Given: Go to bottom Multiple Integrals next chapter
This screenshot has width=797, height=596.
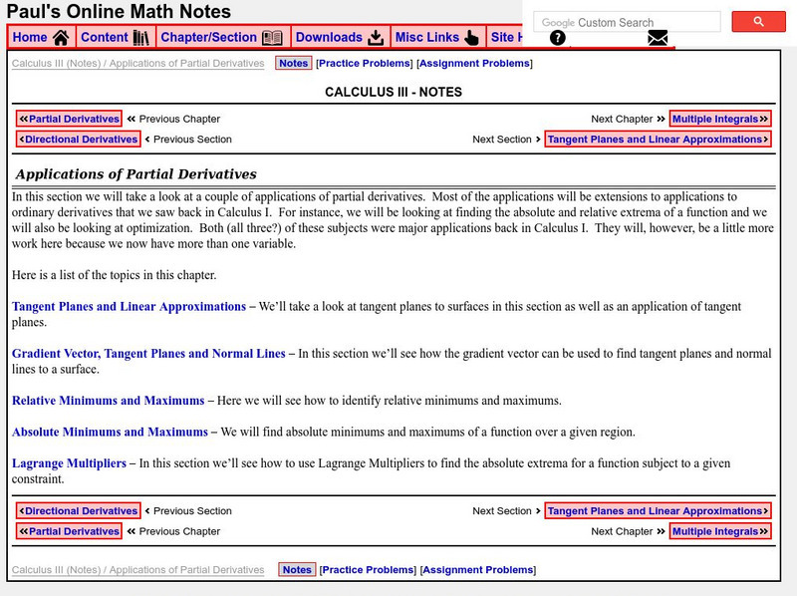Looking at the screenshot, I should (719, 531).
